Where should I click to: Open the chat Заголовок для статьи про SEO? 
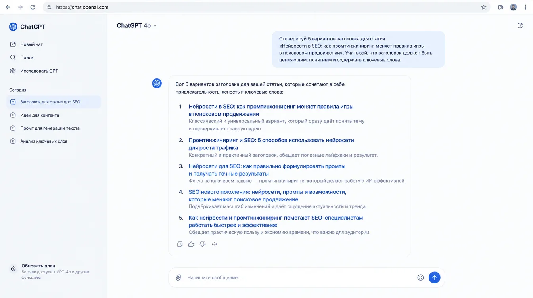pyautogui.click(x=54, y=102)
